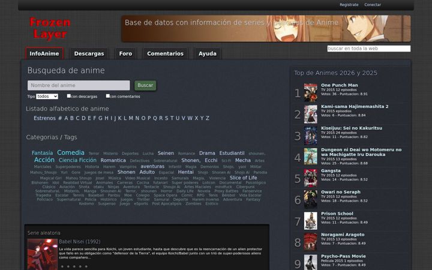Select the Estrenos alphabetical listing link

click(x=44, y=118)
